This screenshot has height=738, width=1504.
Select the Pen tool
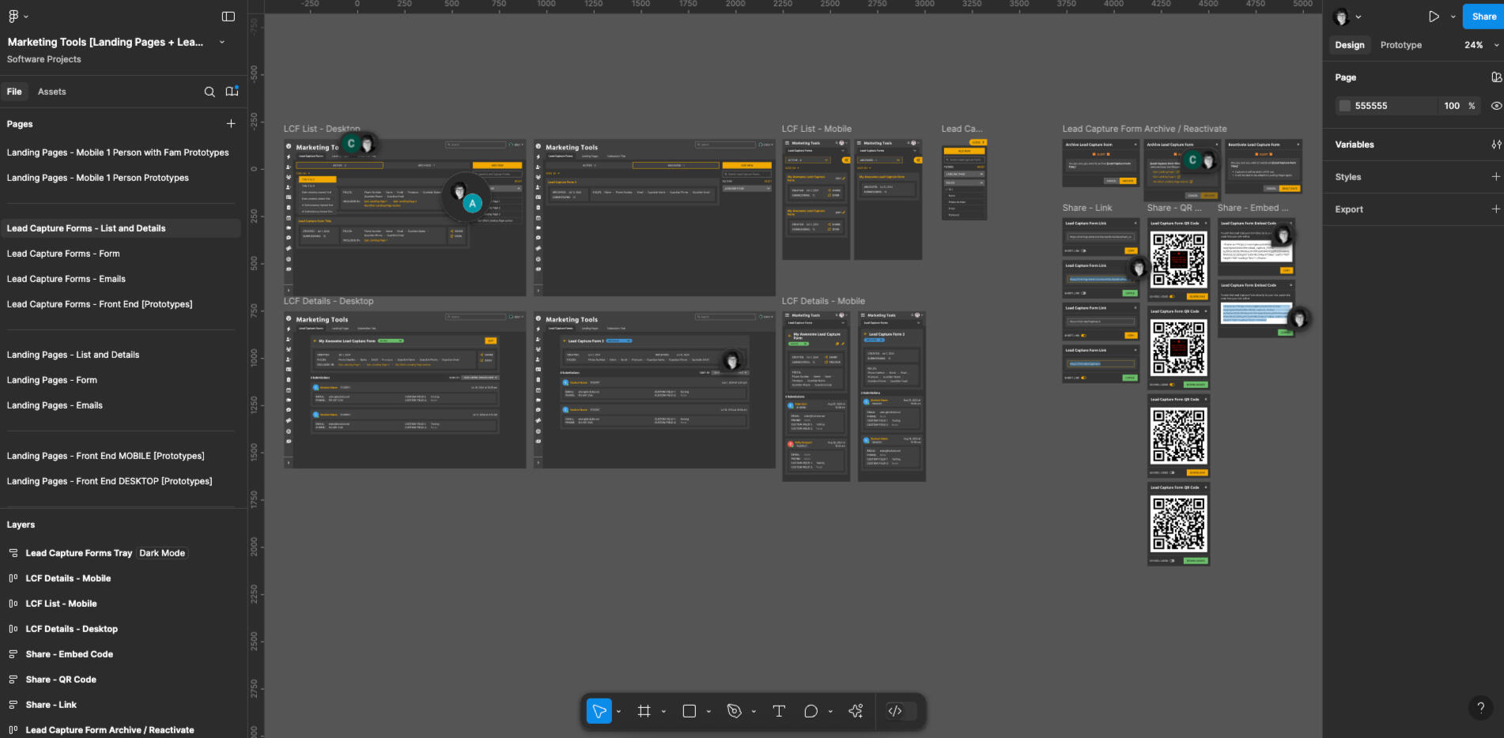pos(735,711)
